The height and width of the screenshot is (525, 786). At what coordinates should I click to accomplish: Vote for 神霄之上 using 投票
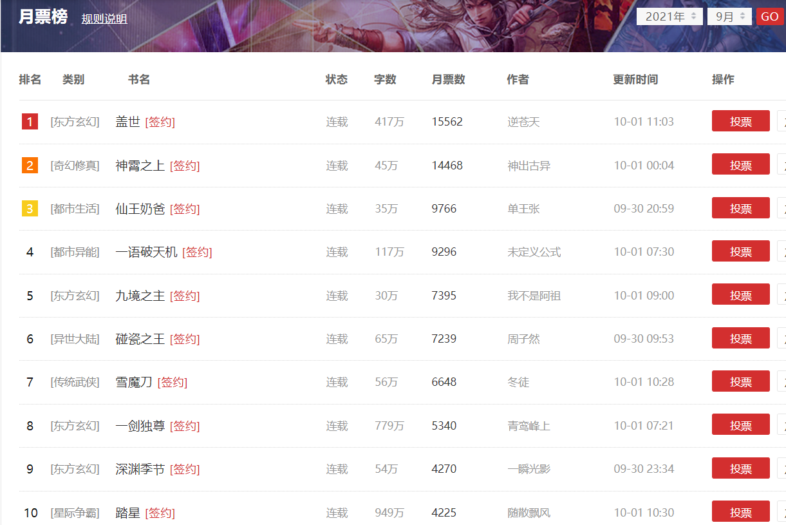(740, 165)
